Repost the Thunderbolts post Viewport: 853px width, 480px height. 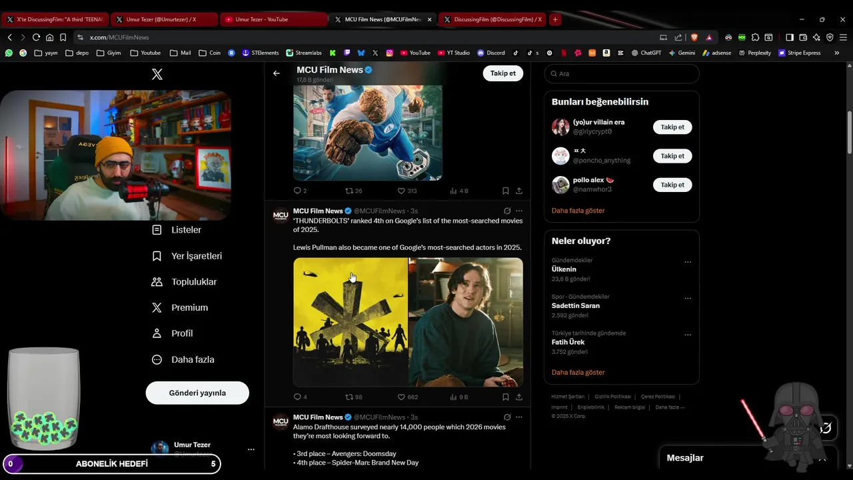353,397
